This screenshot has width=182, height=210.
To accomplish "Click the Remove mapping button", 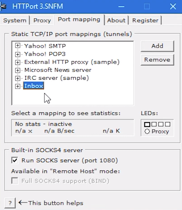I will 157,60.
